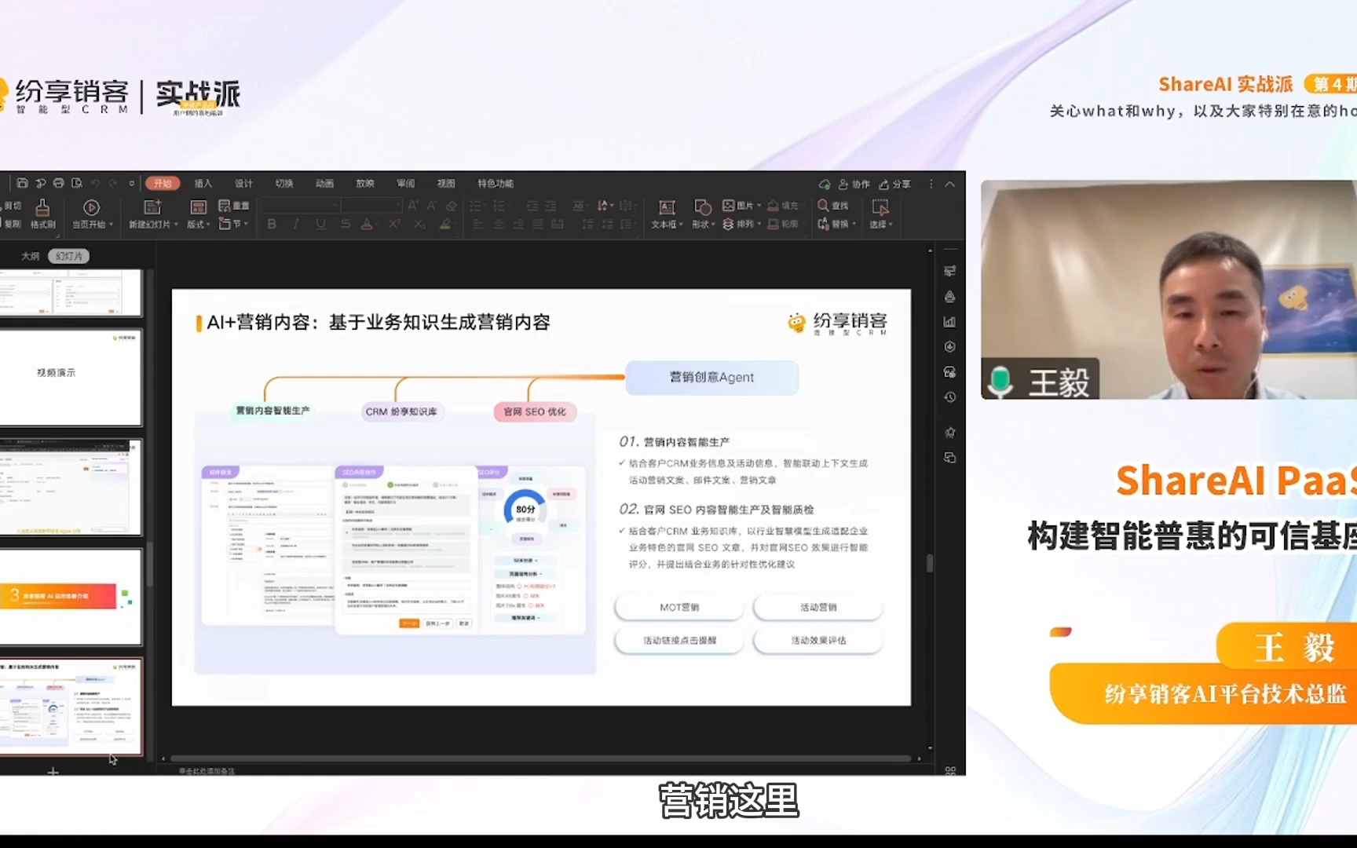
Task: Open the font name combo box
Action: tap(300, 205)
